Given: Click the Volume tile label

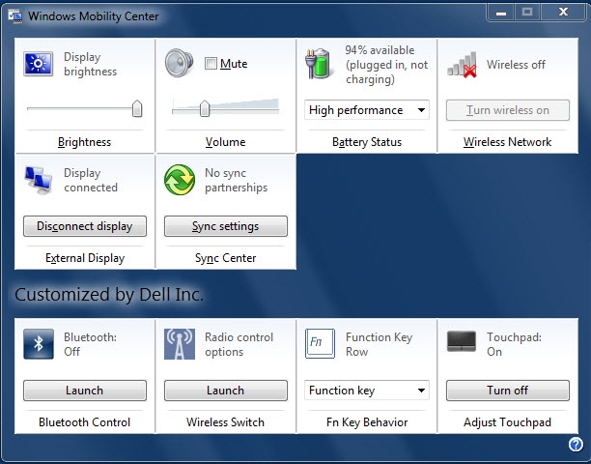Looking at the screenshot, I should [x=225, y=142].
